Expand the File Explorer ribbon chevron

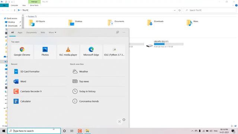pos(233,5)
